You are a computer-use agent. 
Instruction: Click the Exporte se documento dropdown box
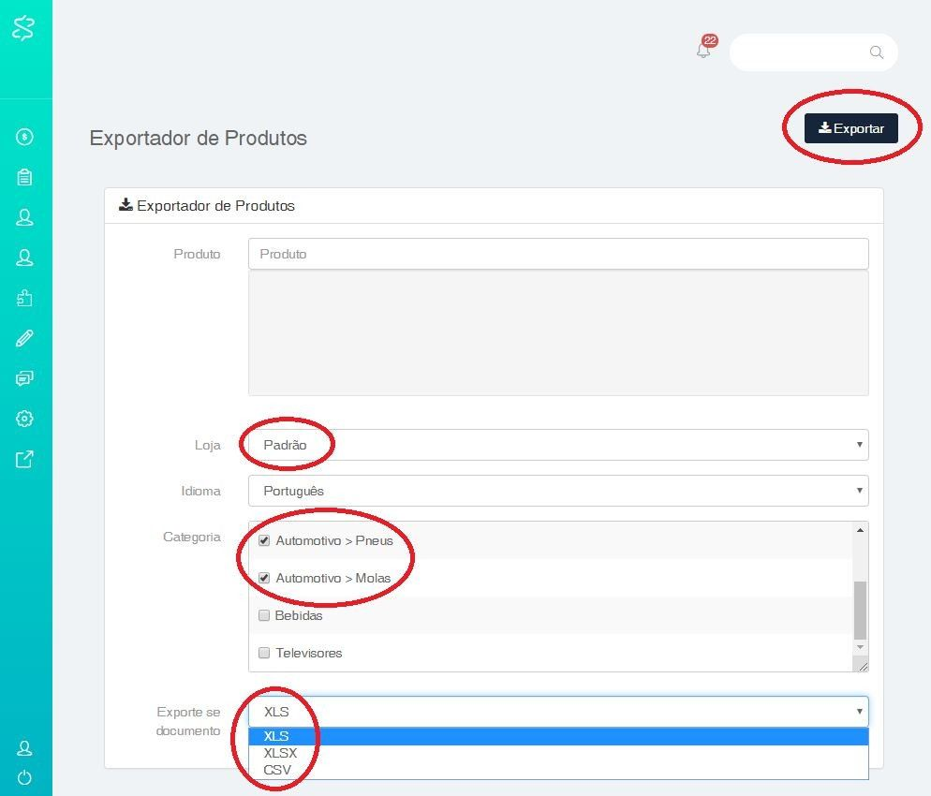(x=558, y=712)
